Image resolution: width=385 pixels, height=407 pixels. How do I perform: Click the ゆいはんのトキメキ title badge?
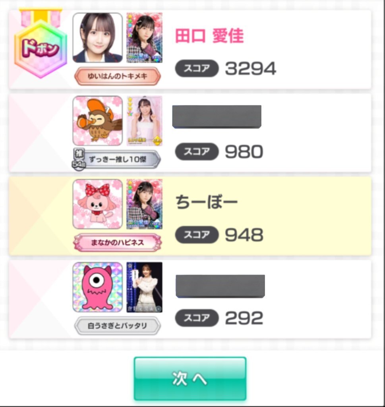(x=118, y=76)
